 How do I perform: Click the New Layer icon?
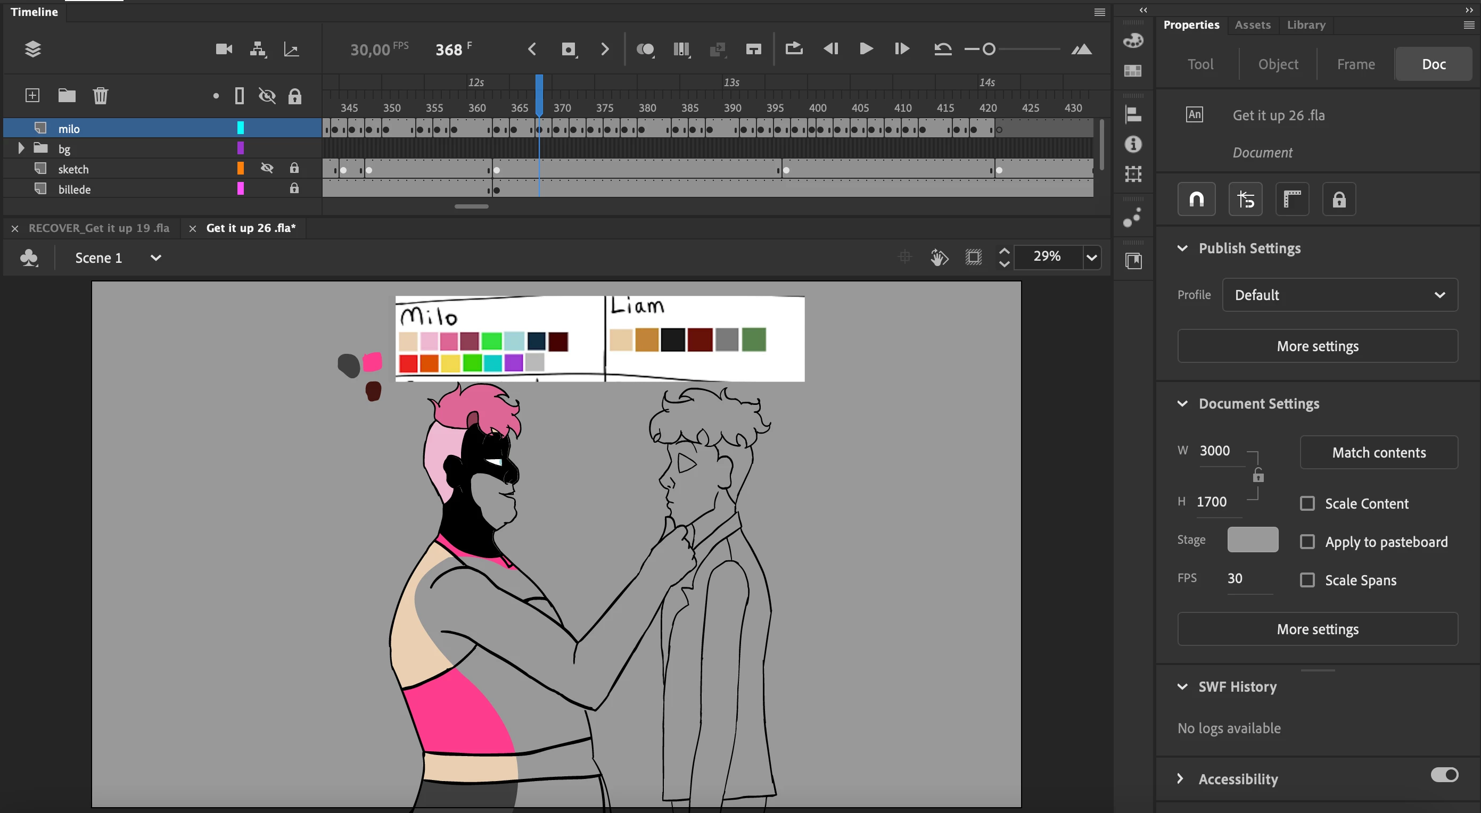(x=32, y=95)
